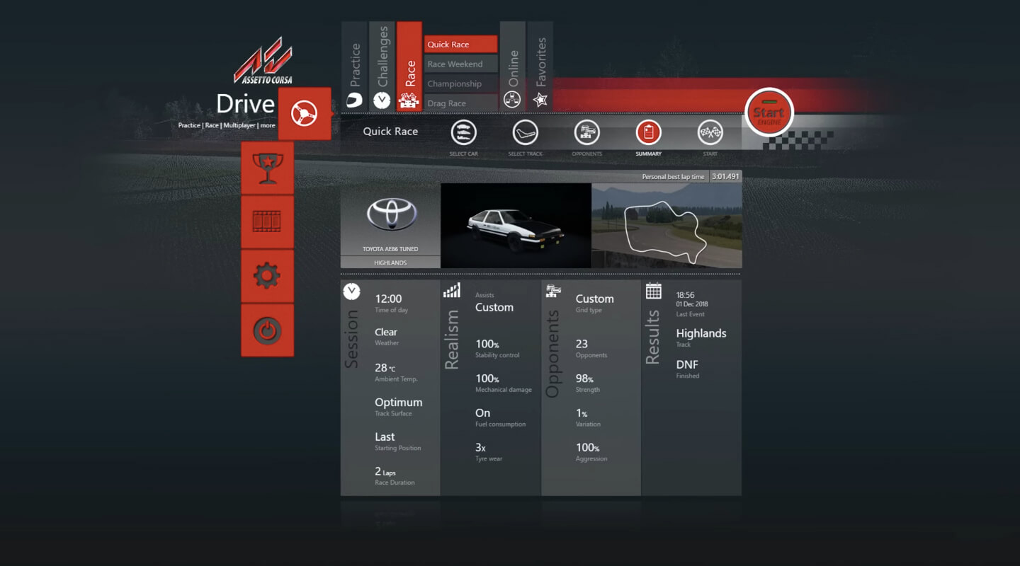Open the film strip replay tile
This screenshot has width=1020, height=566.
point(267,222)
